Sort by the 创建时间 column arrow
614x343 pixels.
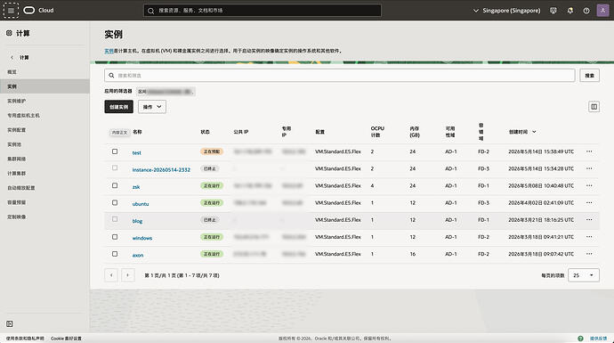click(x=534, y=132)
